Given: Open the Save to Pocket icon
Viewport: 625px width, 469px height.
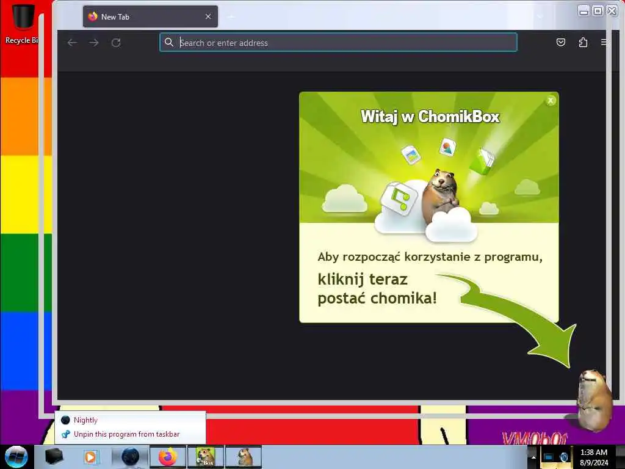Looking at the screenshot, I should [x=561, y=42].
